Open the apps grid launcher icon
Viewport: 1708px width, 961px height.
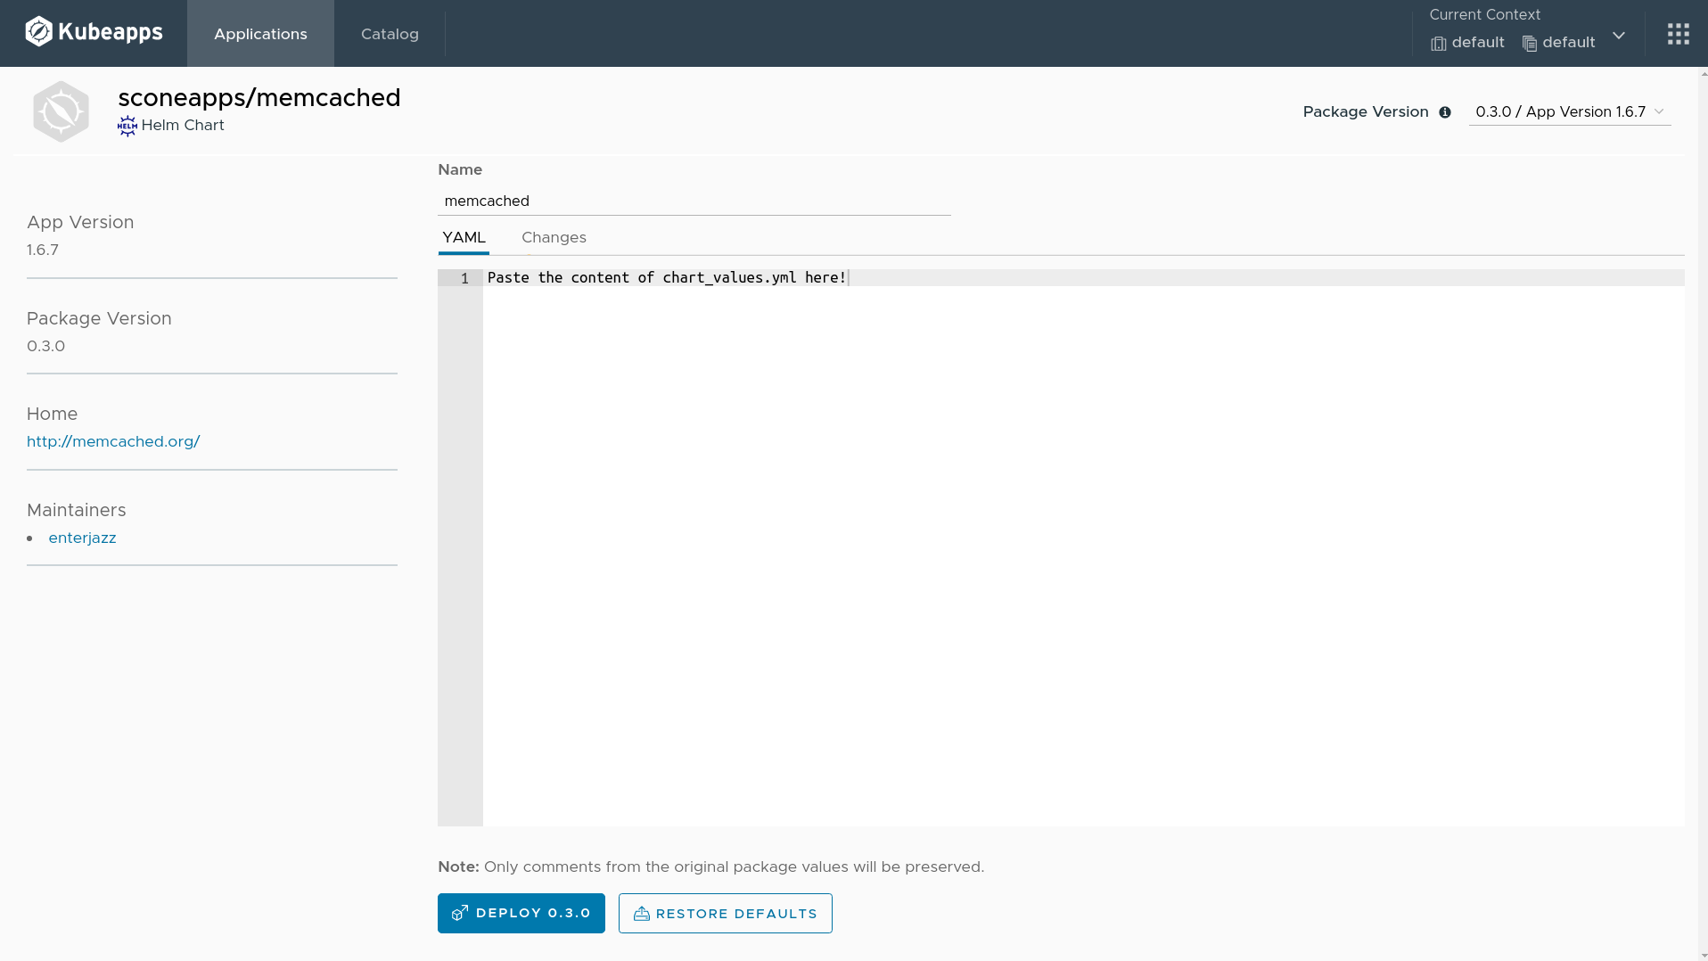(1679, 33)
